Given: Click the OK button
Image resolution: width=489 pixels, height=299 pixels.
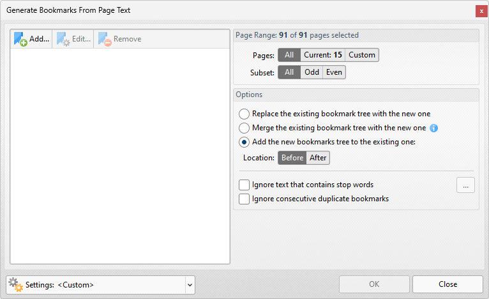Looking at the screenshot, I should (x=374, y=284).
